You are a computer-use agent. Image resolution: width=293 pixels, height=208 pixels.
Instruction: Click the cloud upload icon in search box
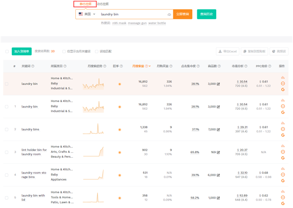[x=169, y=15]
